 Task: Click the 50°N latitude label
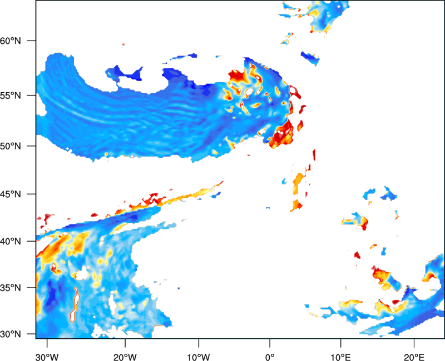pos(11,146)
